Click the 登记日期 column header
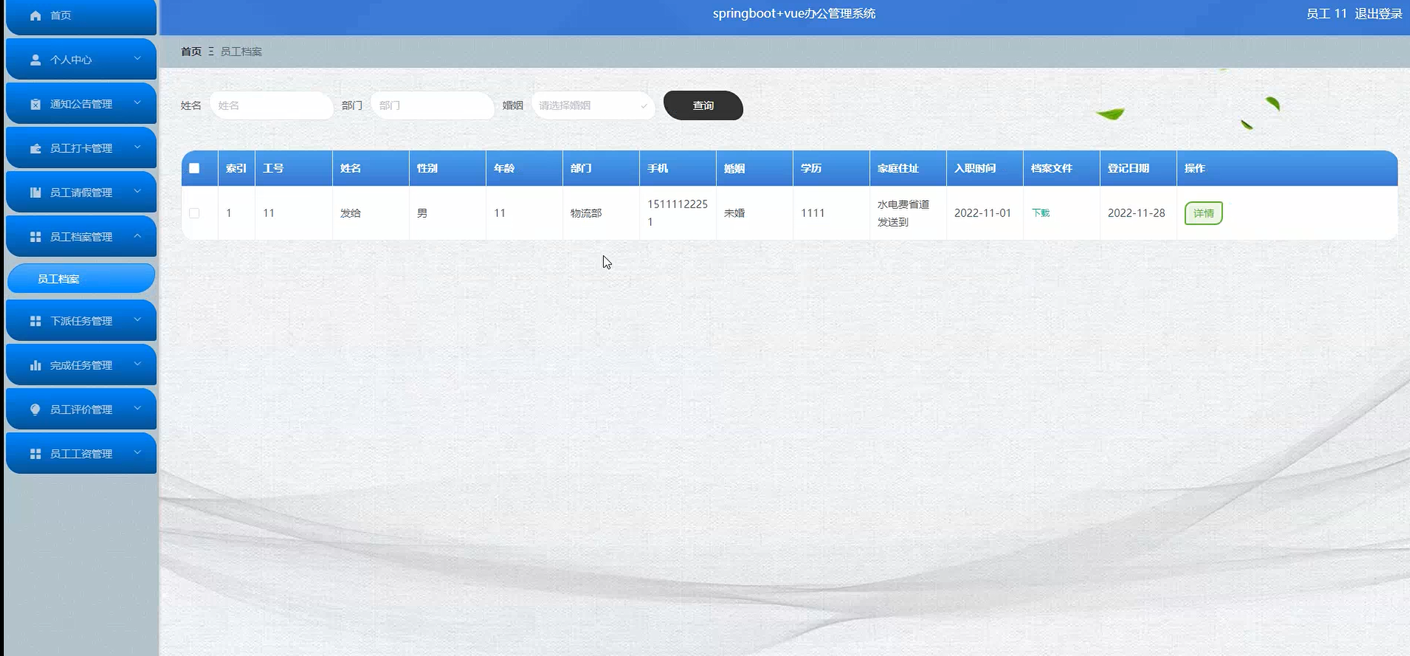Screen dimensions: 1410x656 click(x=1138, y=168)
